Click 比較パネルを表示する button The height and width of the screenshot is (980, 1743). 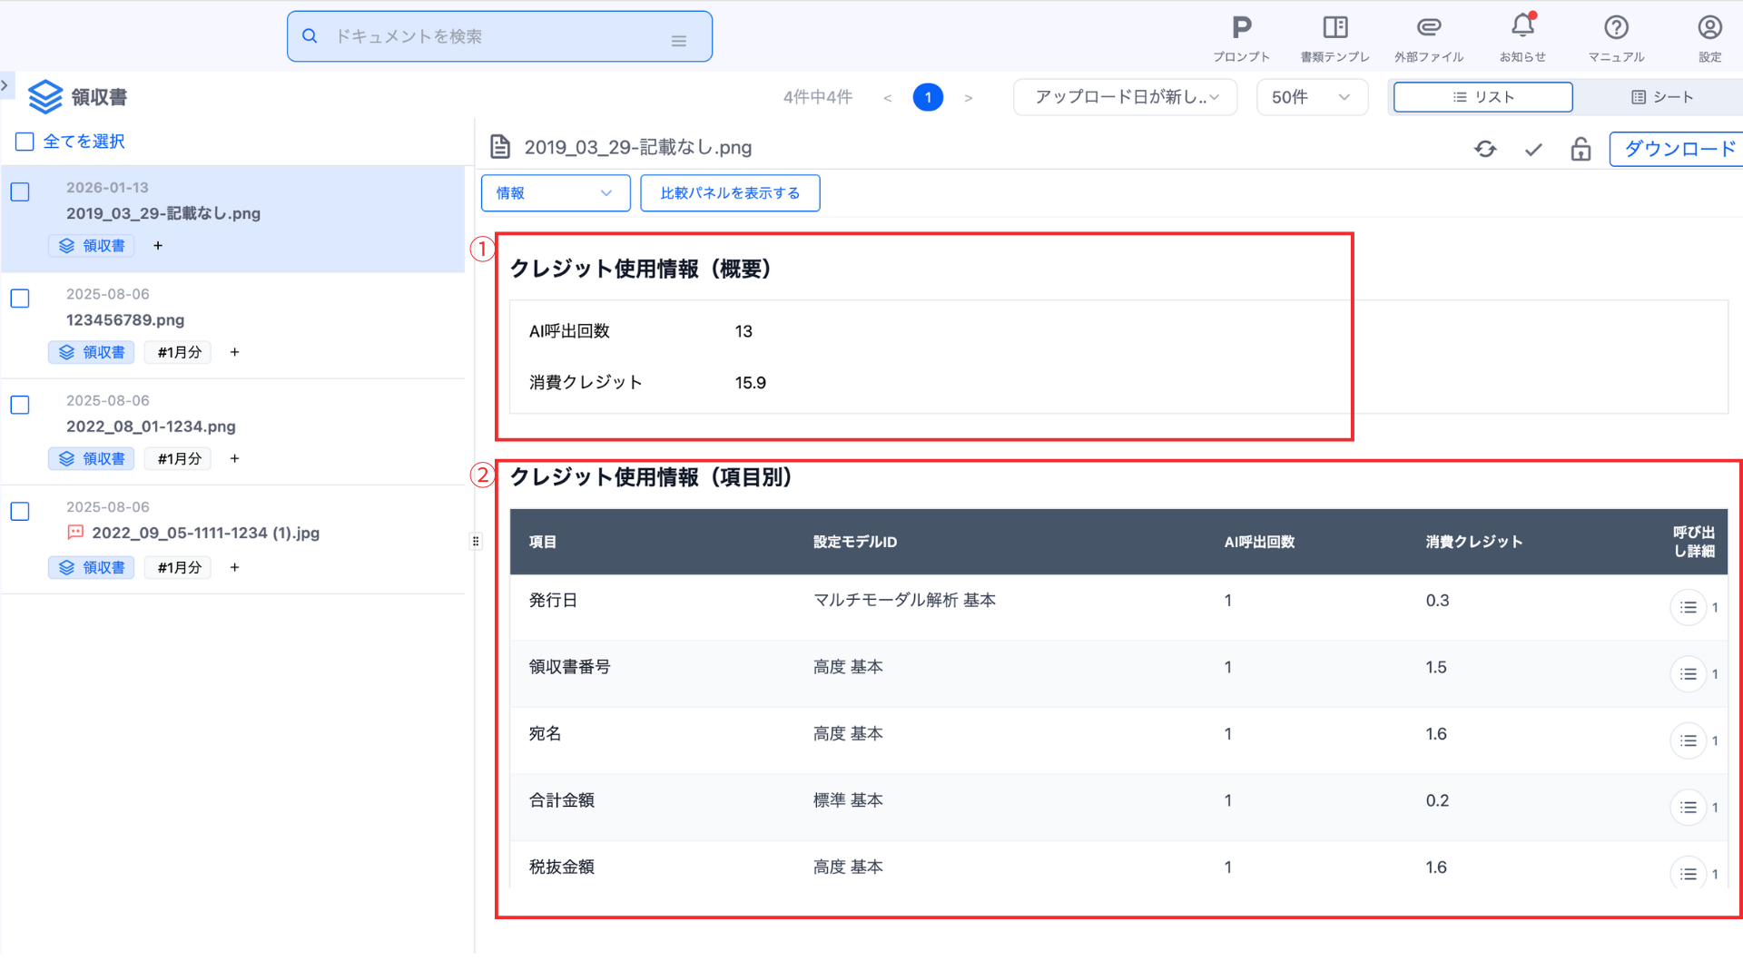click(730, 193)
